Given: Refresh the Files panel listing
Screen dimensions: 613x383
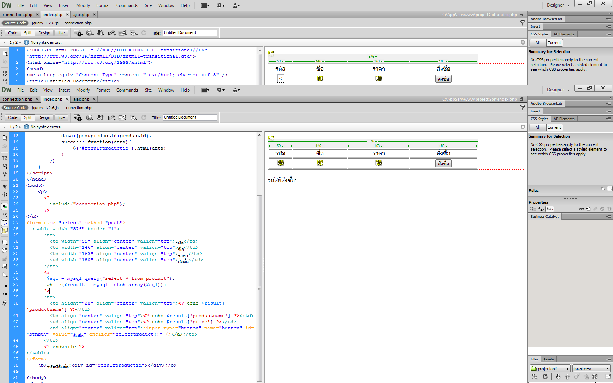Looking at the screenshot, I should point(545,376).
